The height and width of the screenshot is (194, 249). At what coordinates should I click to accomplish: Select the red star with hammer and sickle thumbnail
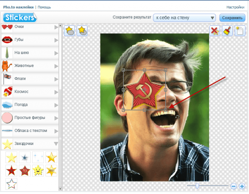[25, 171]
